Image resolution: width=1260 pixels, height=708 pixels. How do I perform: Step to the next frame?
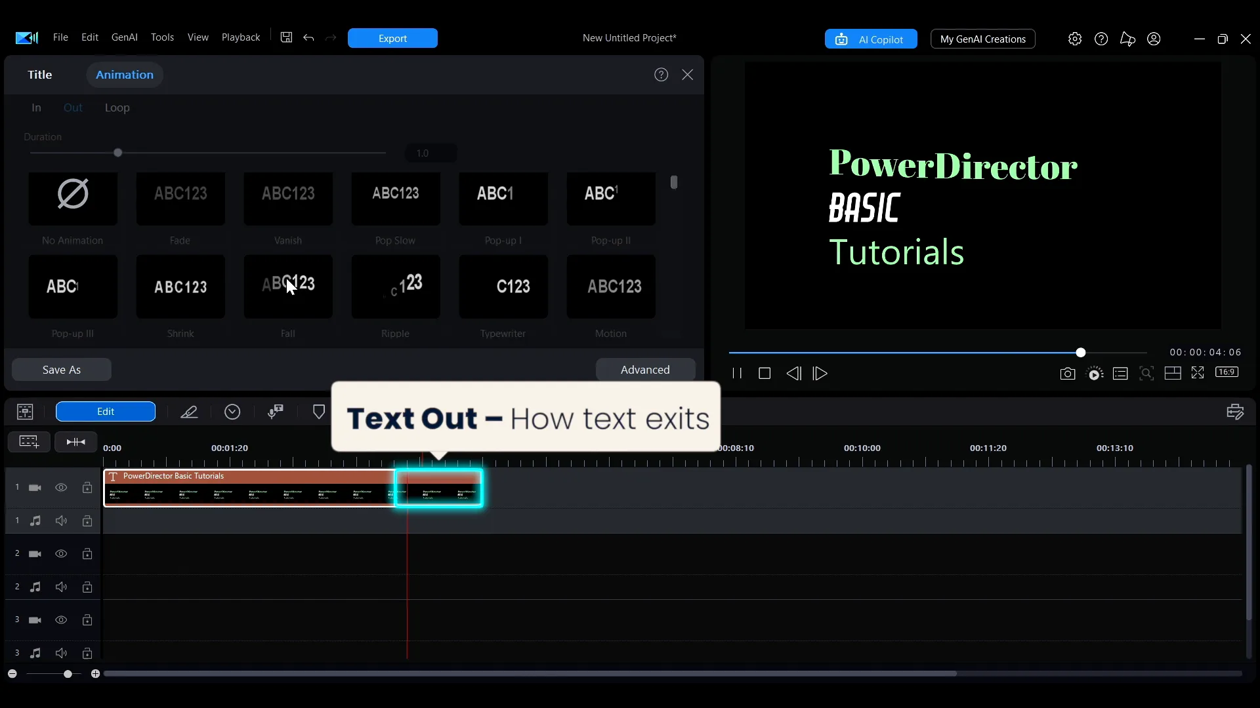point(820,373)
